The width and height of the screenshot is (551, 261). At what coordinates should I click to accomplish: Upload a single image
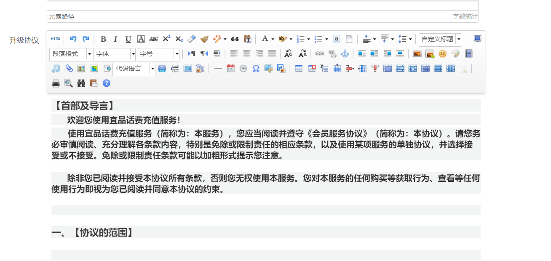(417, 54)
